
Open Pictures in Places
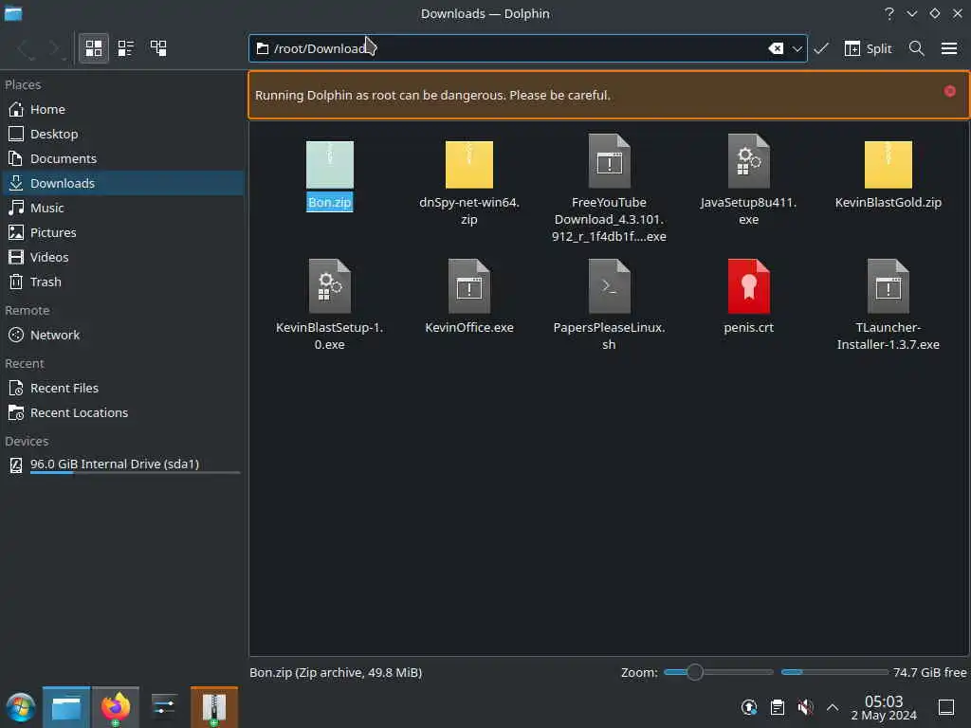point(122,233)
